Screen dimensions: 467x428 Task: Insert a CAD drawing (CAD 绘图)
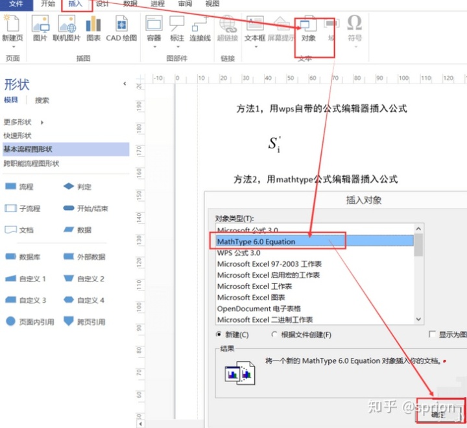click(121, 24)
